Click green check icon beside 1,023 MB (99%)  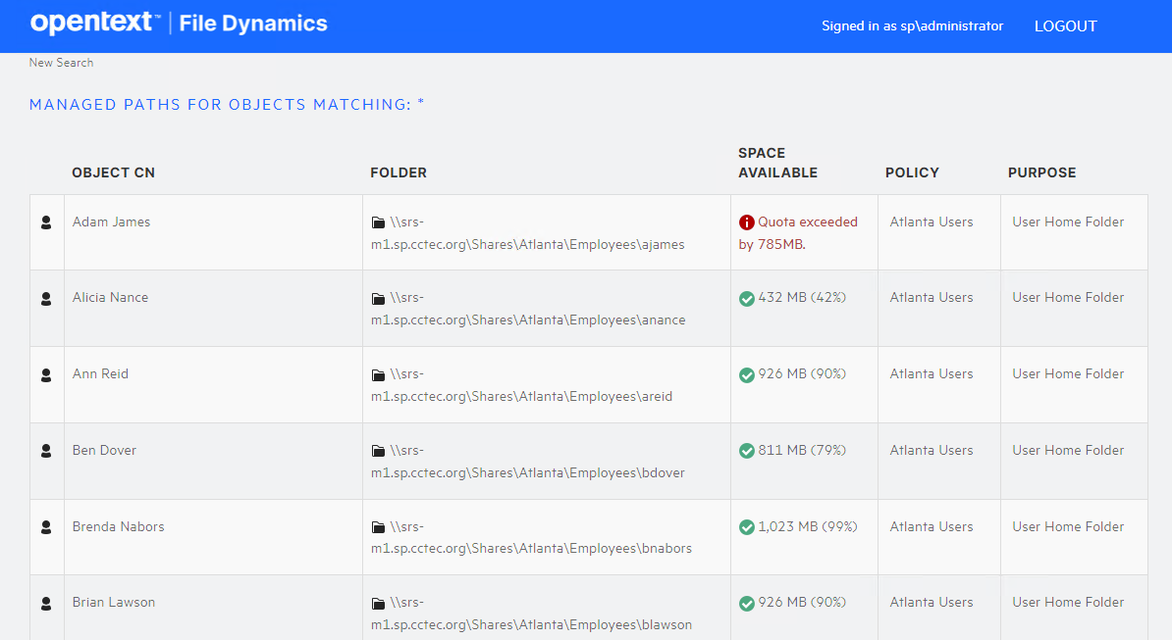746,527
